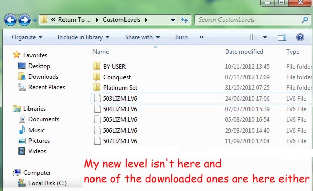Show additional toolbar commands chevron
Viewport: 313px width, 191px height.
coord(202,37)
